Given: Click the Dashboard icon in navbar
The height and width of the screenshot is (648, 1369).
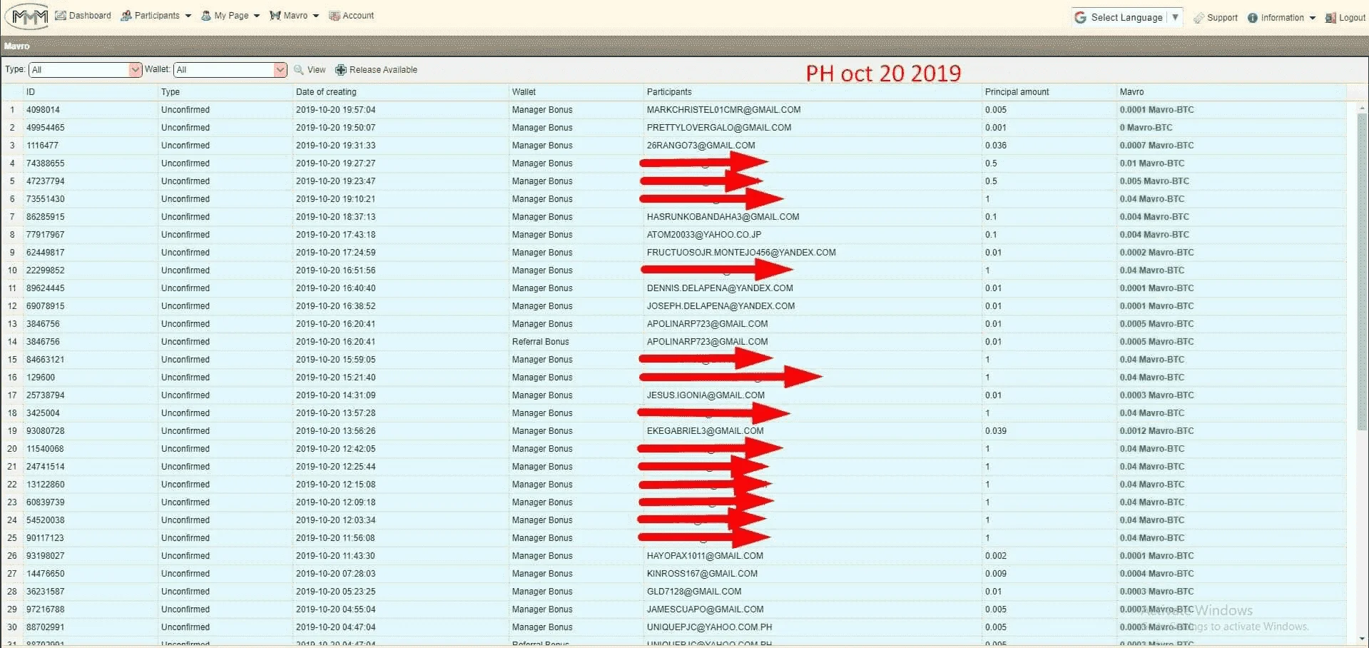Looking at the screenshot, I should [x=61, y=16].
